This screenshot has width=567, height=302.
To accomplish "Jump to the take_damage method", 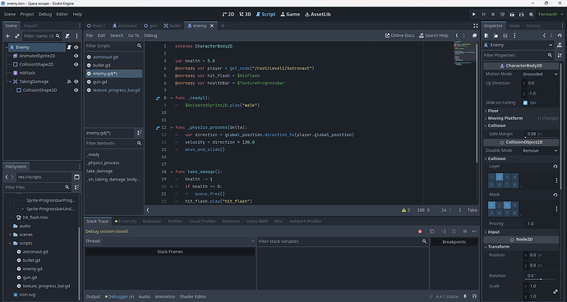I will tap(99, 172).
